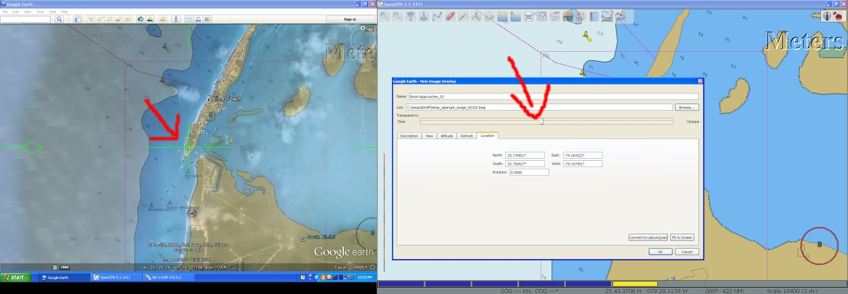The image size is (848, 294).
Task: Add a placemark in Google Earth
Action: tap(91, 19)
